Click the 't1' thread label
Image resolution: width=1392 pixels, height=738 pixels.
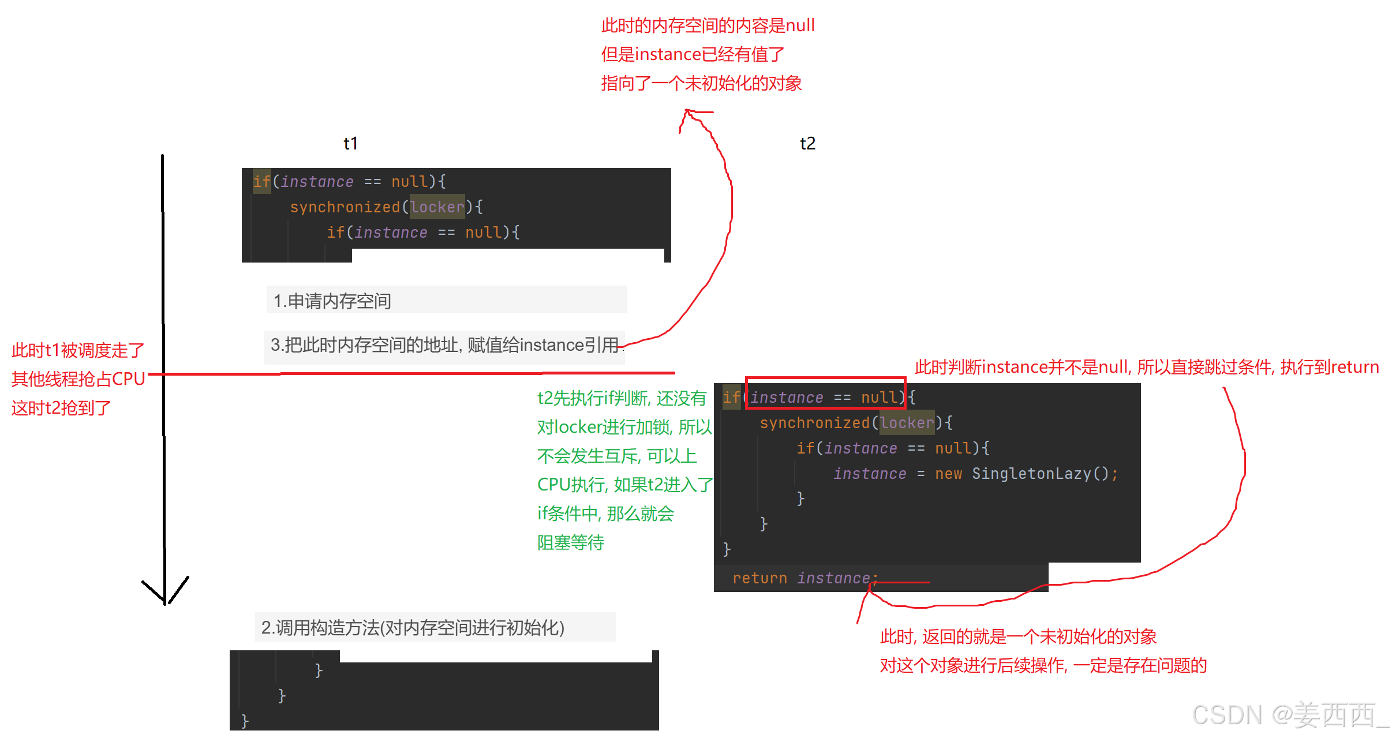tap(350, 143)
